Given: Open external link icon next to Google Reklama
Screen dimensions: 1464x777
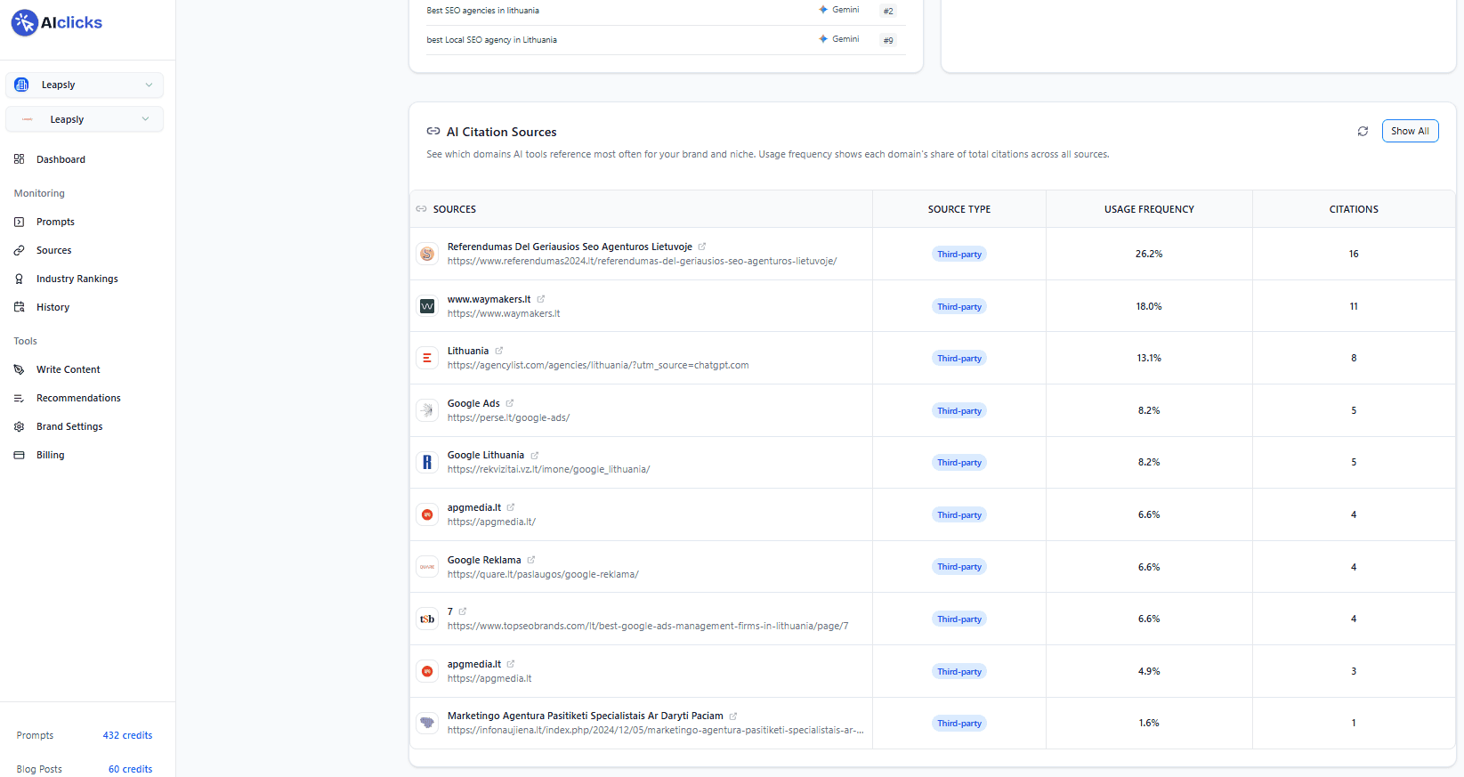Looking at the screenshot, I should 531,560.
